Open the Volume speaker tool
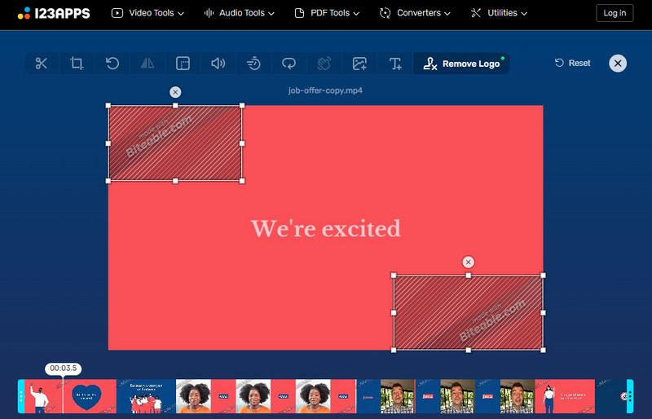Screen dimensions: 652x419 [x=218, y=64]
